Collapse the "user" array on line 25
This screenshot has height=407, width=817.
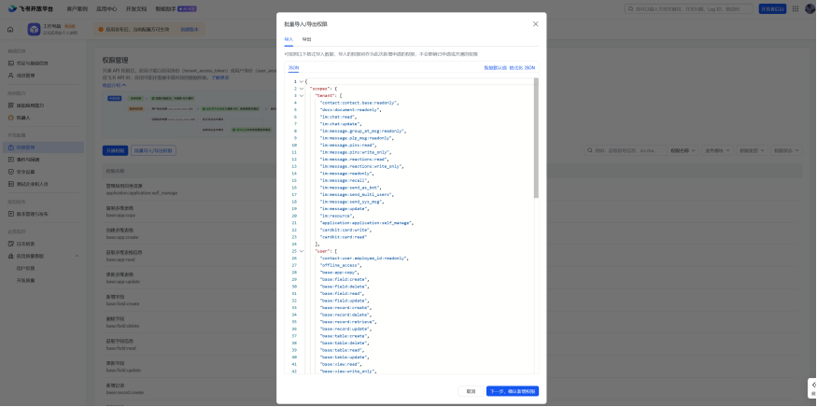(302, 251)
